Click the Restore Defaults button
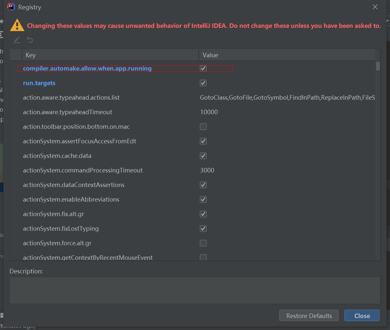The height and width of the screenshot is (330, 390). pyautogui.click(x=309, y=316)
